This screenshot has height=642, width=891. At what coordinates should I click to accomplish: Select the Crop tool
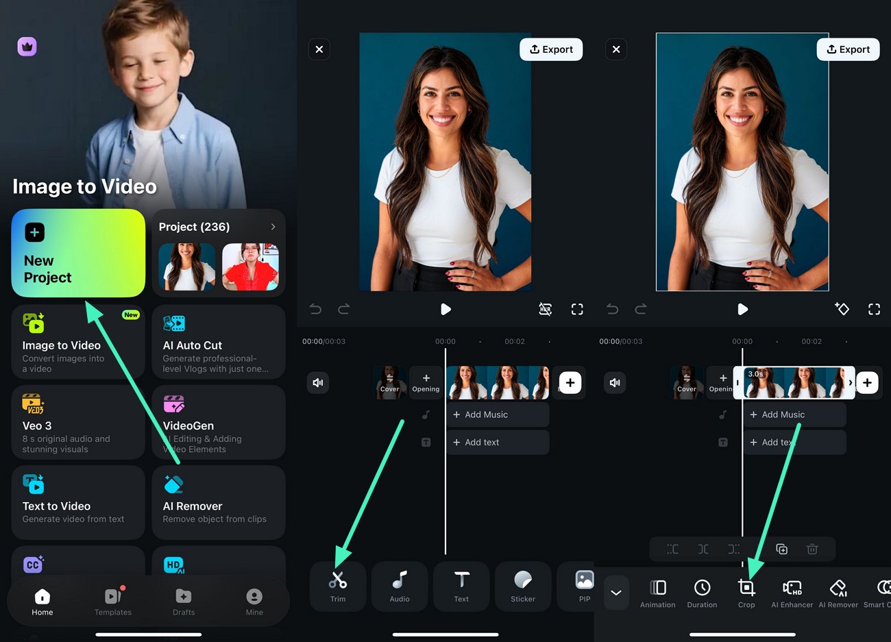pos(746,592)
